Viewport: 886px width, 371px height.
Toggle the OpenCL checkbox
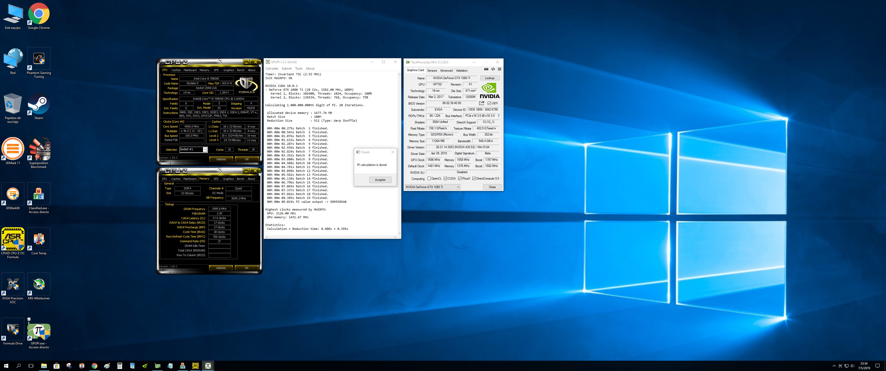click(429, 179)
